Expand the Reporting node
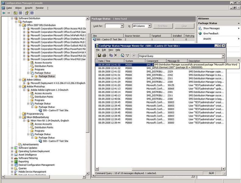The width and height of the screenshot is (241, 183). point(12,161)
